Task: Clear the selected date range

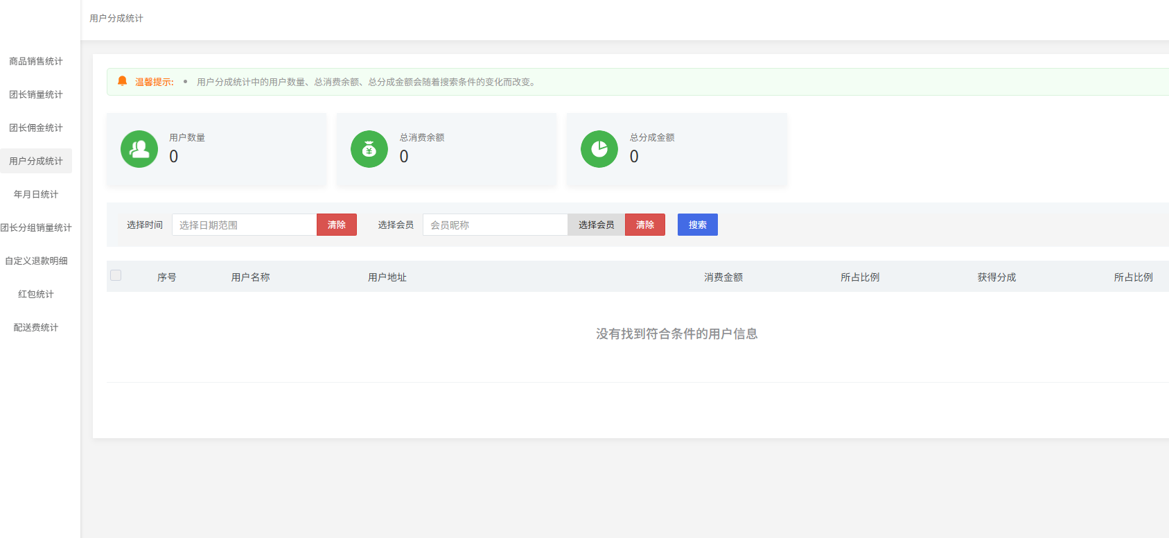Action: coord(337,225)
